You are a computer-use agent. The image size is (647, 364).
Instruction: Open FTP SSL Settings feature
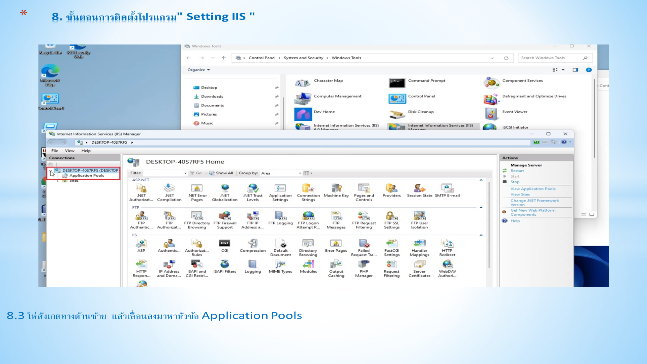392,220
